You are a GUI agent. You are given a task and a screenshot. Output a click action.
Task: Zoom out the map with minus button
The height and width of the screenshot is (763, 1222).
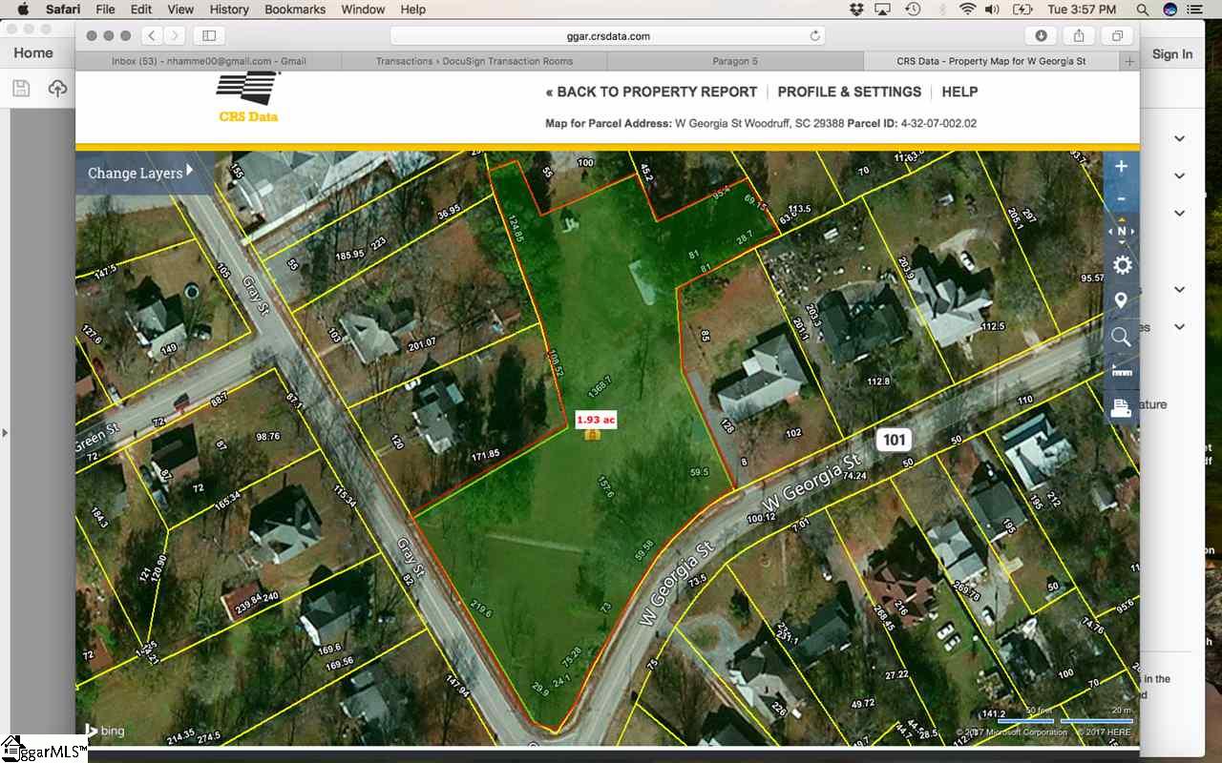pos(1121,198)
